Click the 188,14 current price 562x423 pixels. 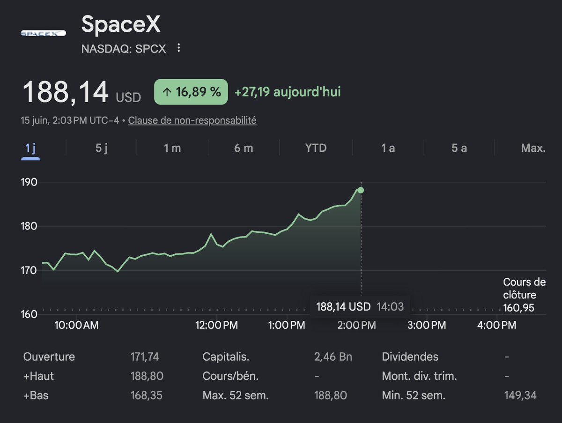(65, 92)
